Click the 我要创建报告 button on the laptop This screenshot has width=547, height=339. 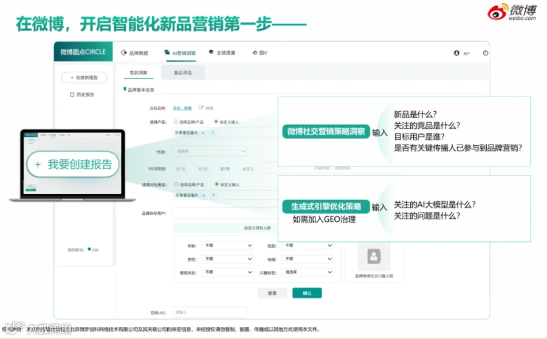point(73,164)
